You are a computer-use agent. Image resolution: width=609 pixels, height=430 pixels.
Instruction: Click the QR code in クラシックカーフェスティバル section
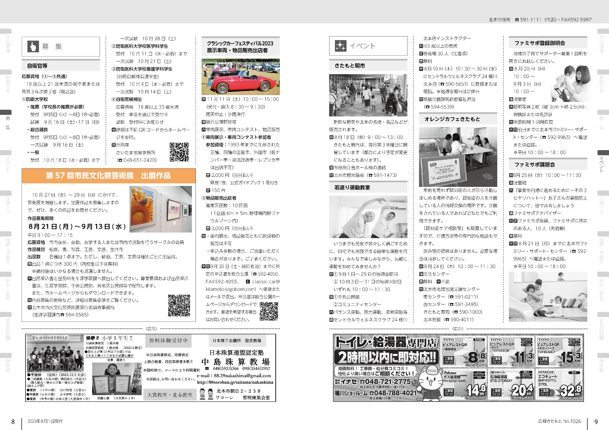point(269,311)
